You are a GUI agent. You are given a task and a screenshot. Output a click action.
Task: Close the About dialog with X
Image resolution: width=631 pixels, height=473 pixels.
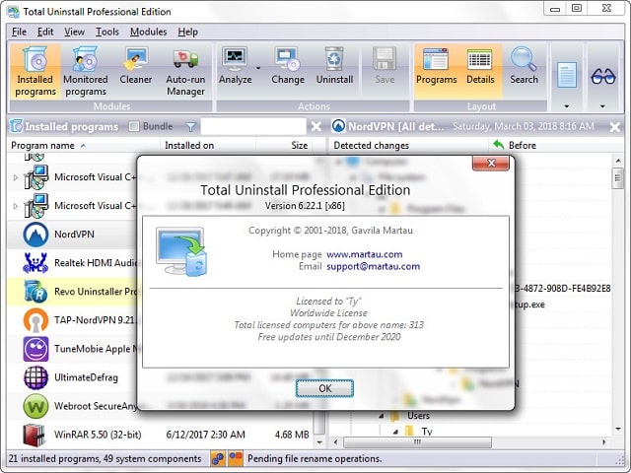coord(491,163)
